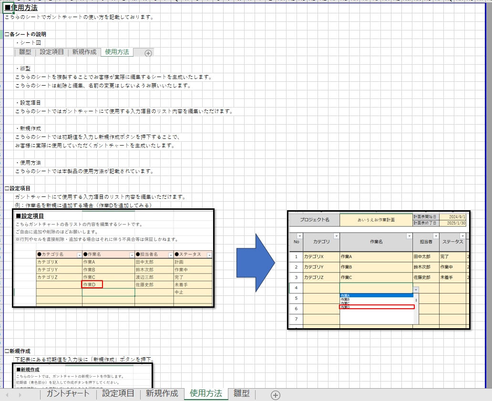The width and height of the screenshot is (492, 401).
Task: Open the 作業名 column filter arrow in the Gantt picture
Action: [x=409, y=236]
